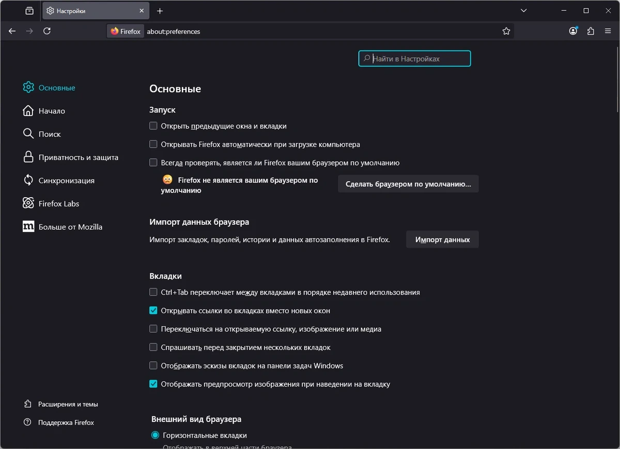
Task: Click the Синхронизация sync arrows icon
Action: [28, 180]
